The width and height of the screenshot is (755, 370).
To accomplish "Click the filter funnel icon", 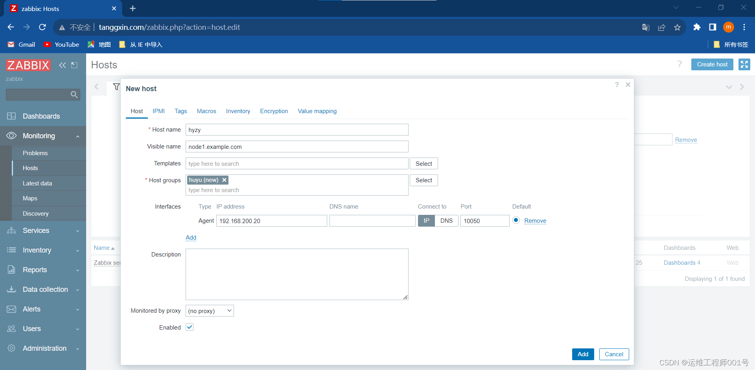I will pyautogui.click(x=116, y=87).
